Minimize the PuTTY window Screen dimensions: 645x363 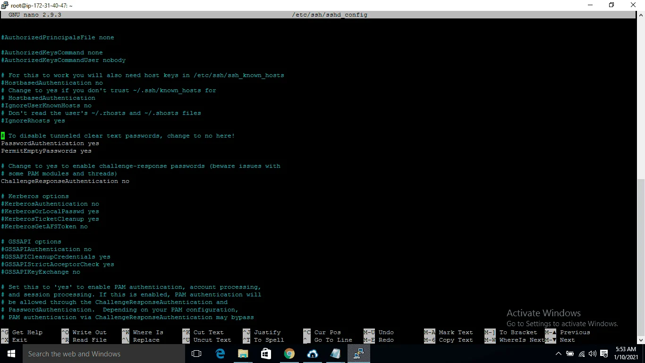(590, 5)
